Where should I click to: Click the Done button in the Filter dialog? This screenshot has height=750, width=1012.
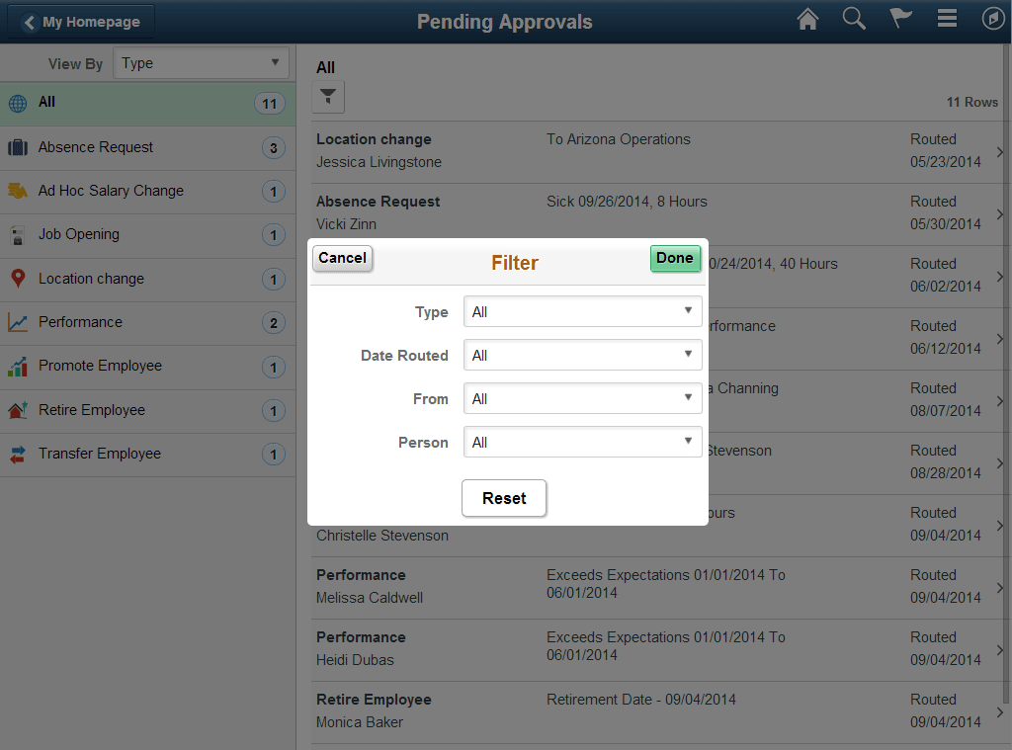[x=675, y=258]
